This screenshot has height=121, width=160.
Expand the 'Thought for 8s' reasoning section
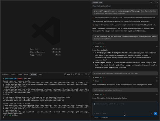pos(99,43)
